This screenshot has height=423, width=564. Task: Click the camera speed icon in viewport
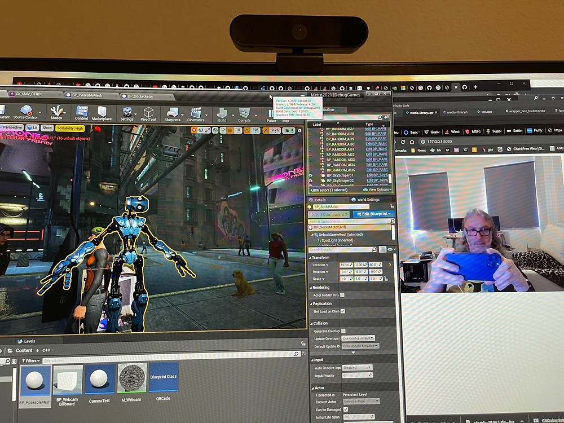tap(289, 131)
